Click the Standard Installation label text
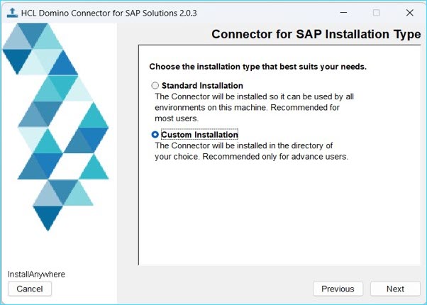The image size is (427, 305). (202, 86)
